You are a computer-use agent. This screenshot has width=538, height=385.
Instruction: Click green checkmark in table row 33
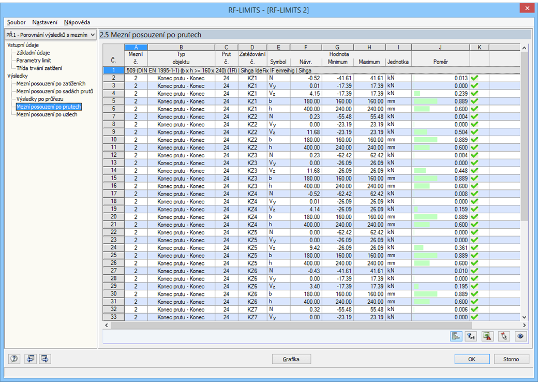tap(474, 317)
